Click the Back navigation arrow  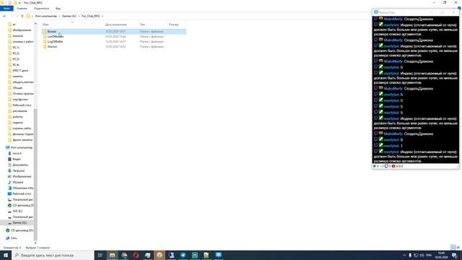pos(4,16)
